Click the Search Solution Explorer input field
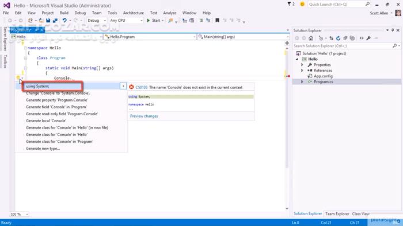Viewport: 403px width, 226px height. coord(343,46)
